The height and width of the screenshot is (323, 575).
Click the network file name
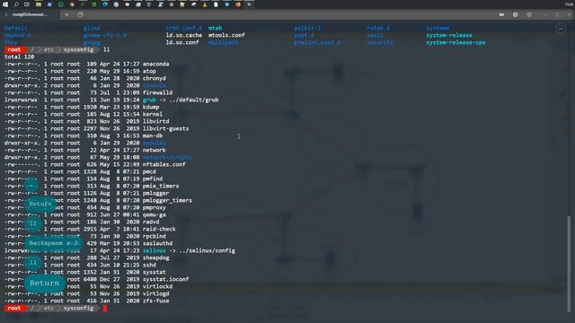pos(154,150)
